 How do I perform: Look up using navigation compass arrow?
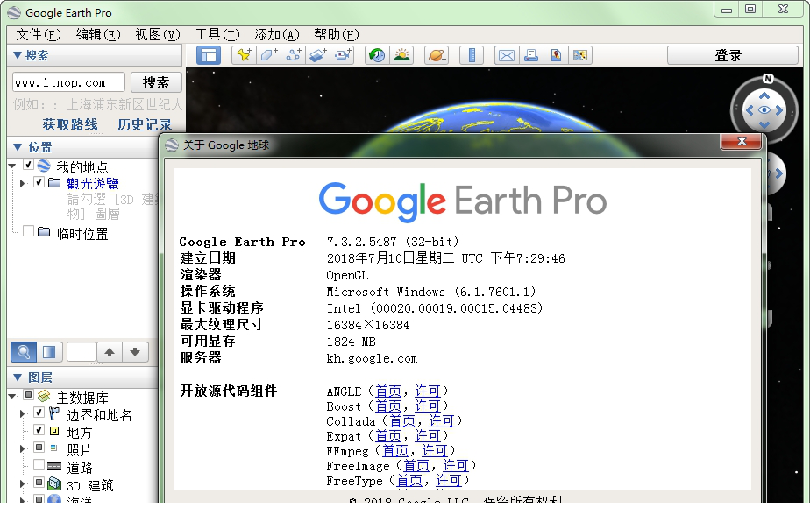764,95
